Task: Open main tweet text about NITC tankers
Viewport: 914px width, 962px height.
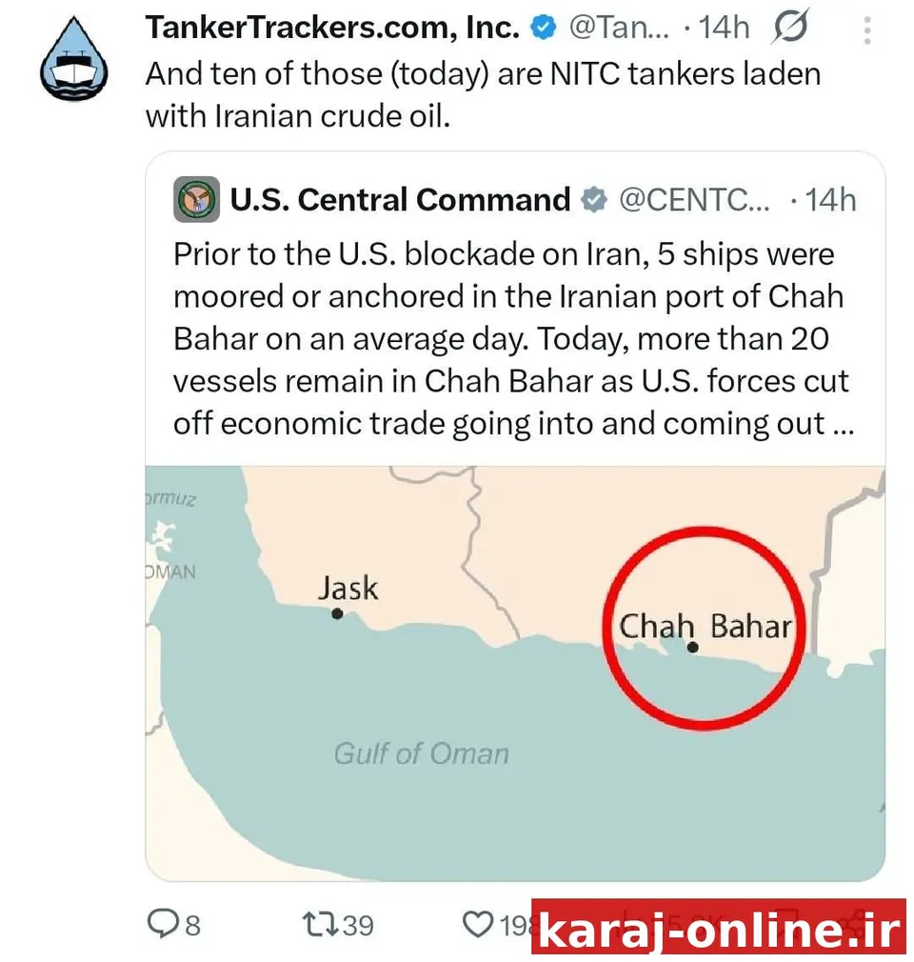Action: 483,95
